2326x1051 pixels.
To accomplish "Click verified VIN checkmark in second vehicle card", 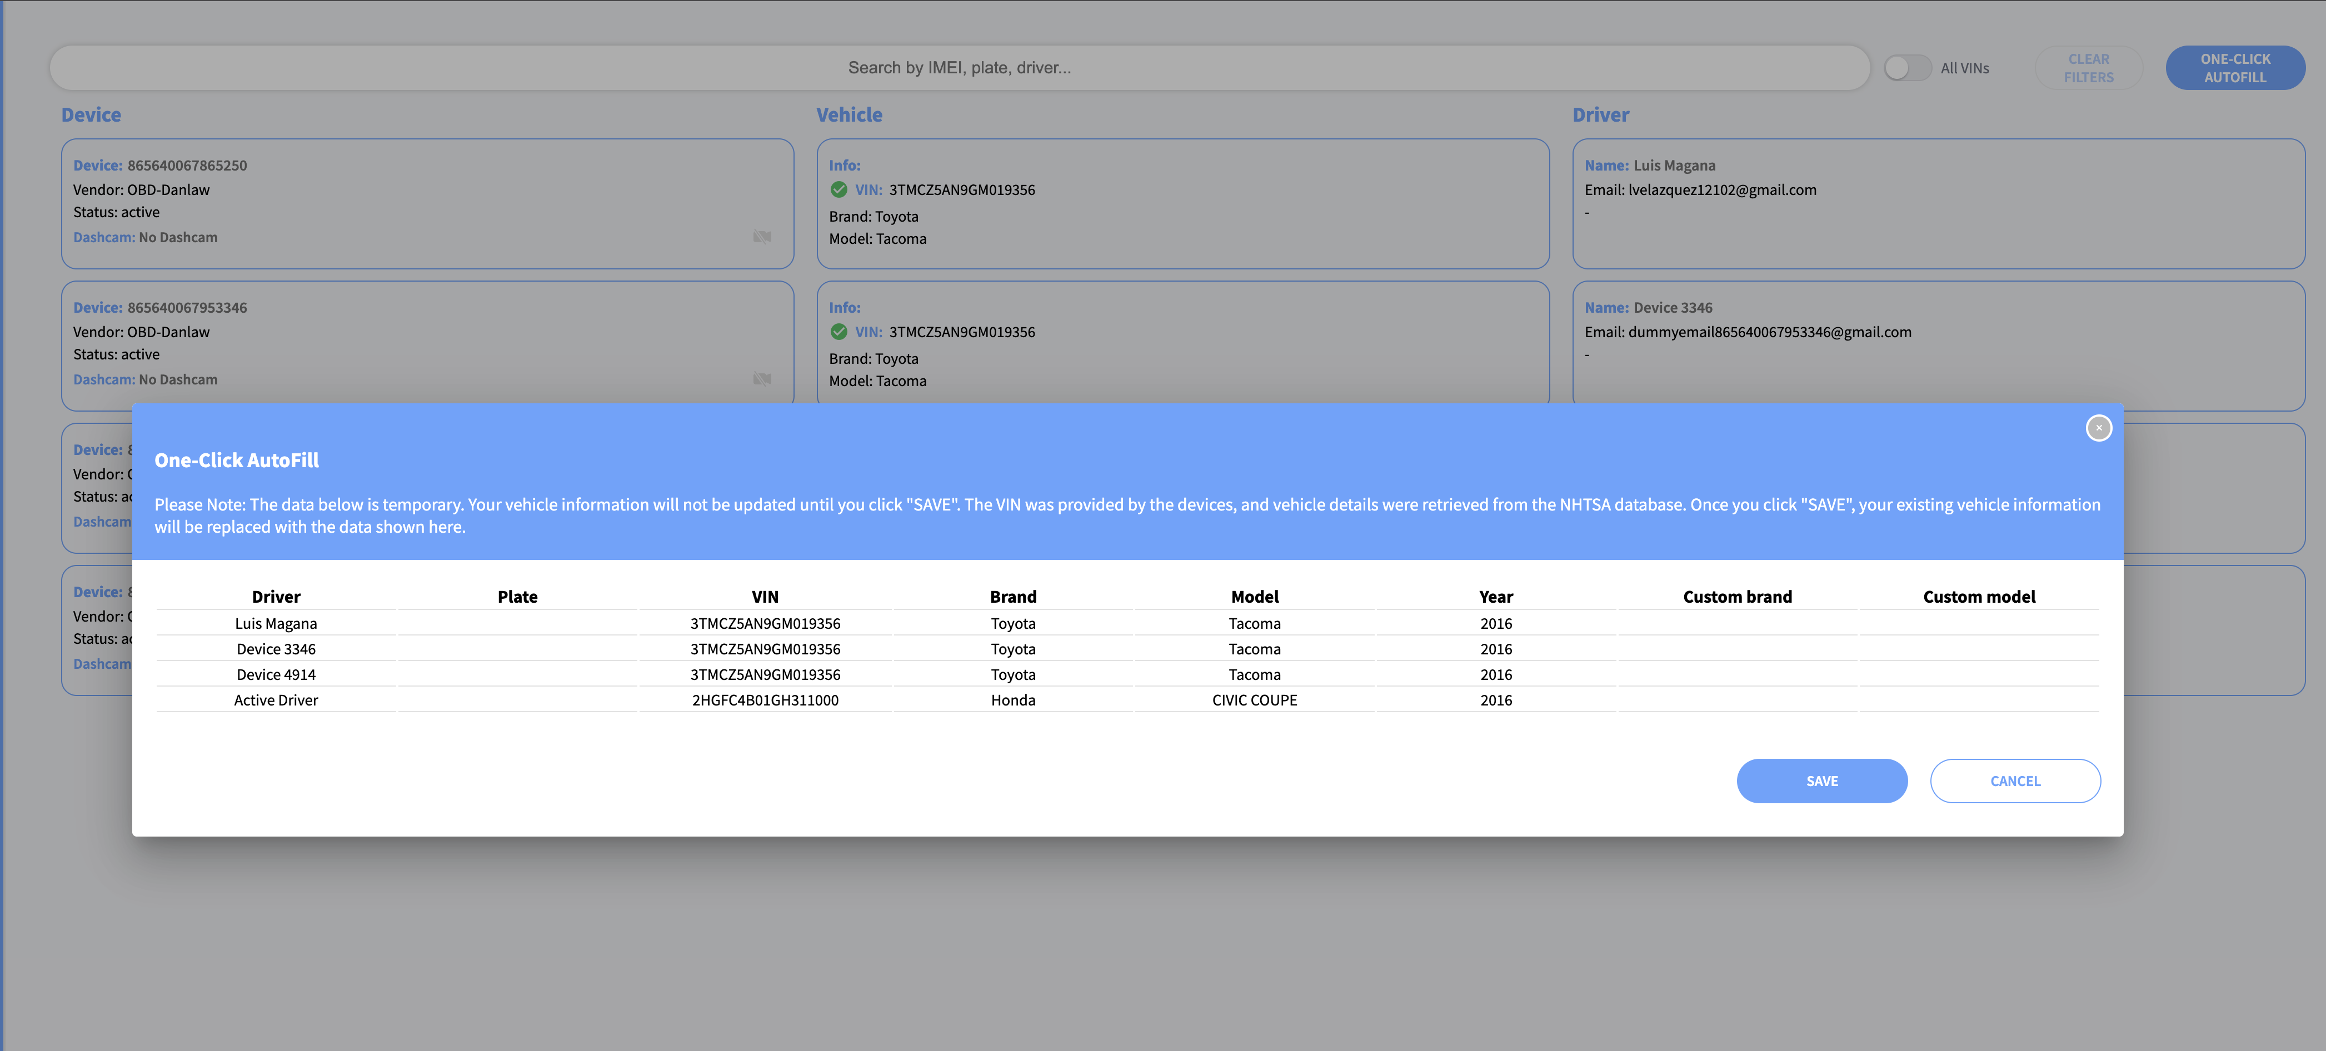I will click(839, 332).
